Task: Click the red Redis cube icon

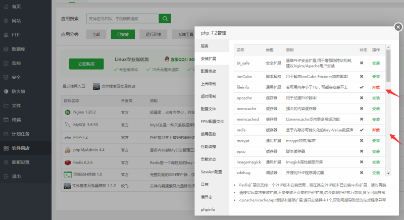Action: (x=68, y=162)
